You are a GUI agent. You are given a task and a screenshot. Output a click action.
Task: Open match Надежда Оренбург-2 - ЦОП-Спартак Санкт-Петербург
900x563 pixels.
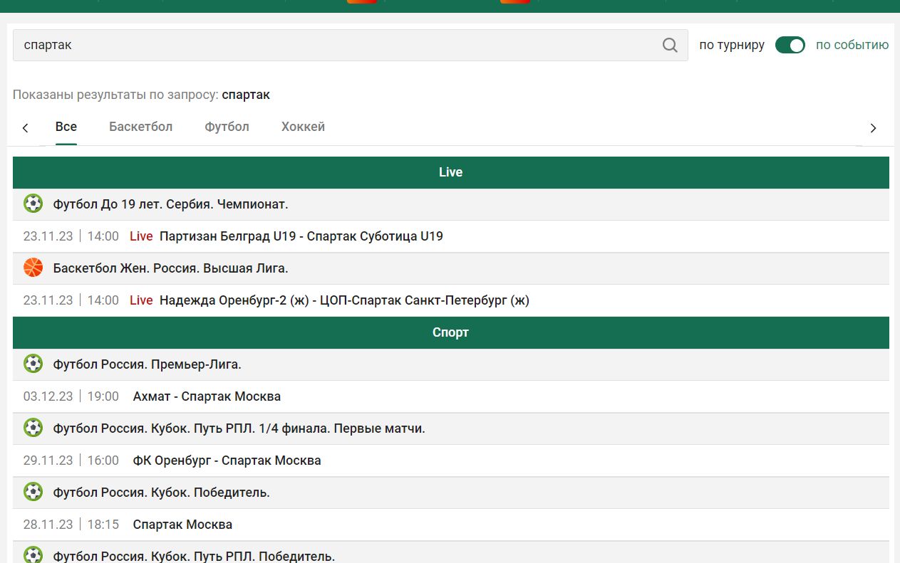344,300
